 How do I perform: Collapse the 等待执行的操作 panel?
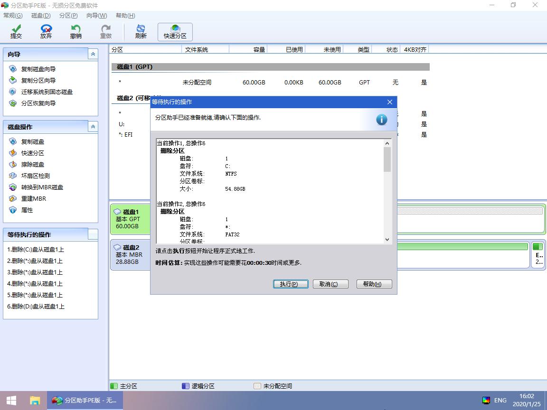93,234
